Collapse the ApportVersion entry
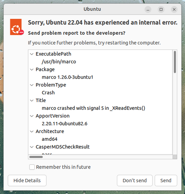Image resolution: width=185 pixels, height=194 pixels. coord(32,116)
